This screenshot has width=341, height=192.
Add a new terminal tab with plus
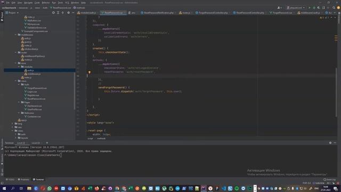[x=47, y=143]
